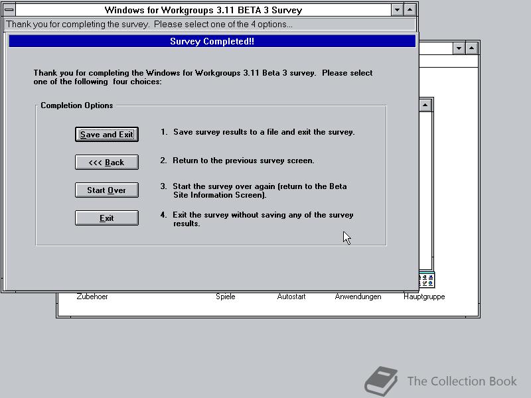Select the Autostart group in Program Manager

pos(291,297)
